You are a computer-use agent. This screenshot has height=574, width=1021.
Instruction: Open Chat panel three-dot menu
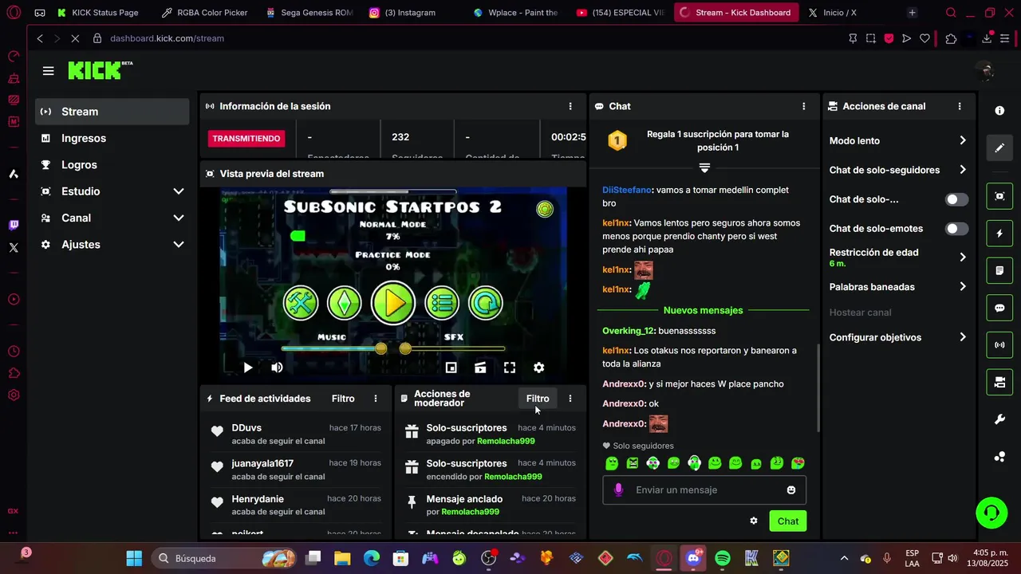pos(803,106)
